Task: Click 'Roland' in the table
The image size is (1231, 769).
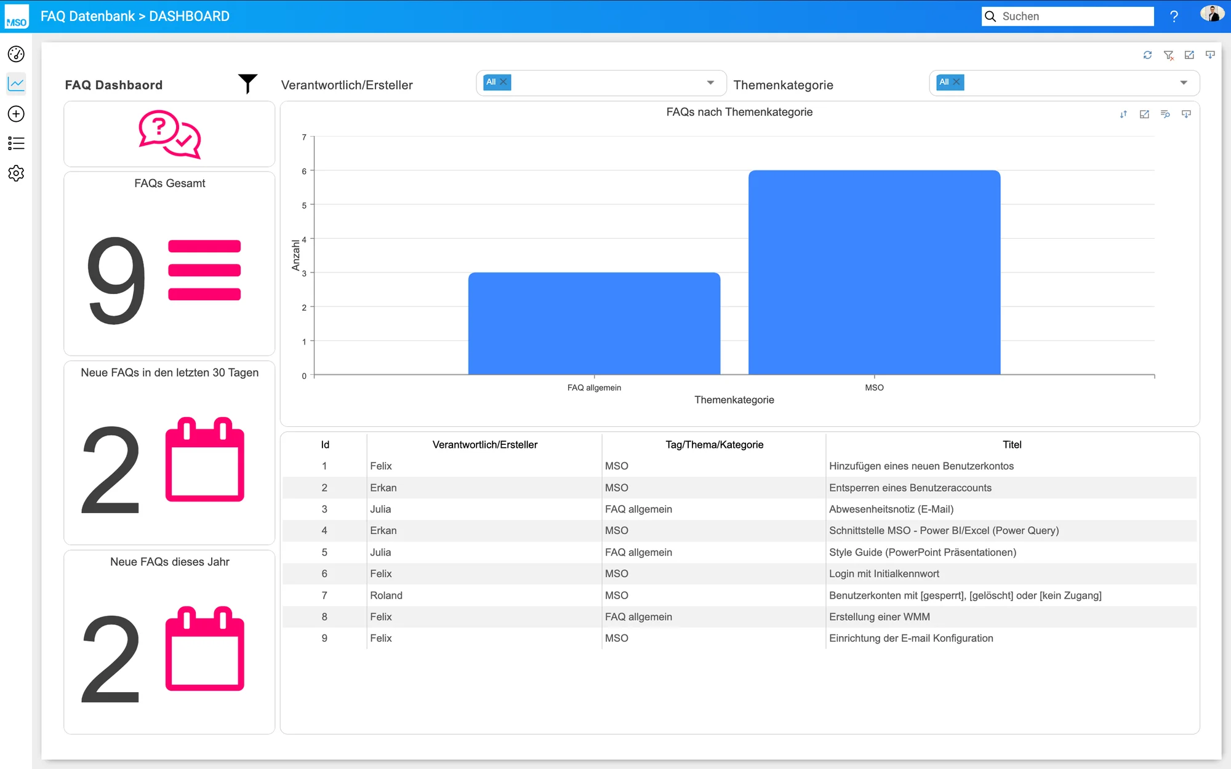Action: point(386,596)
